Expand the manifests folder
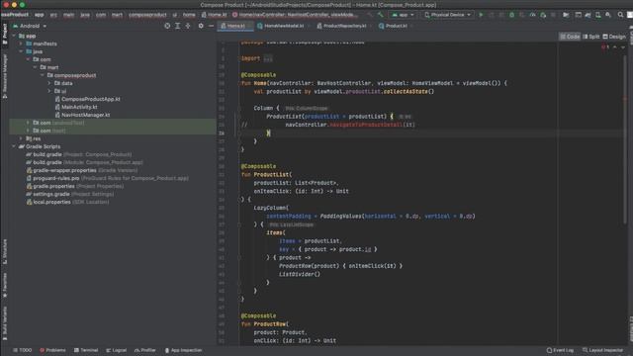The image size is (633, 356). 21,44
